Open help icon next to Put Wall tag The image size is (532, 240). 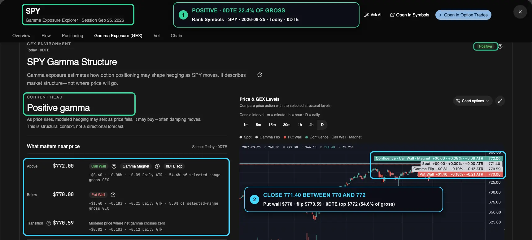pyautogui.click(x=113, y=195)
